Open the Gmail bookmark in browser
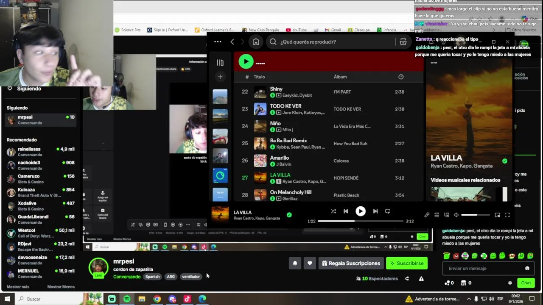 click(x=333, y=30)
